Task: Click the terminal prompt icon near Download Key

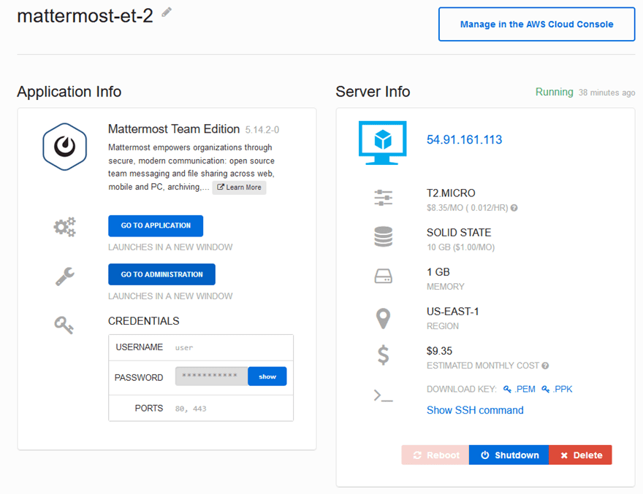Action: pos(383,395)
